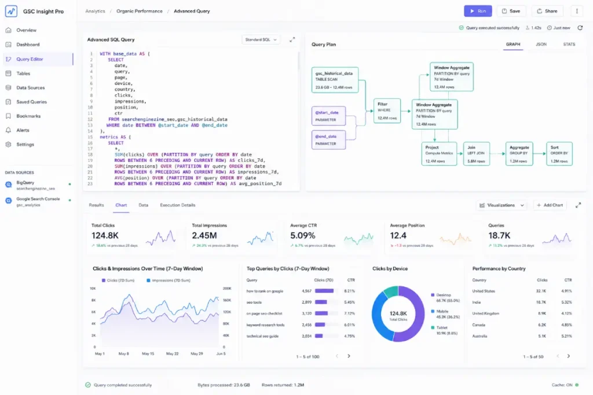Go to next page of Top Queries
The width and height of the screenshot is (593, 395).
(349, 356)
